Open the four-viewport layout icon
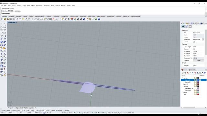 click(50, 19)
